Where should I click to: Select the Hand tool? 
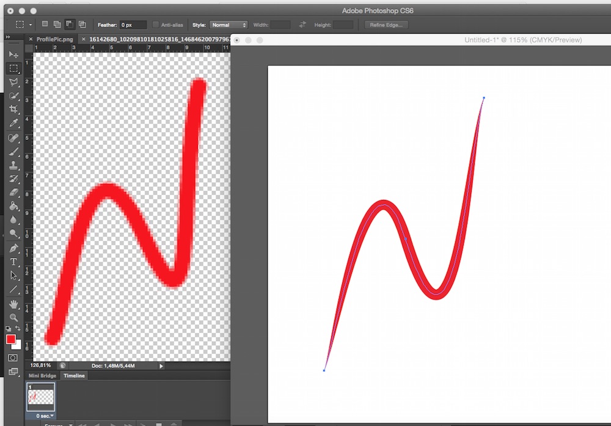(x=13, y=304)
